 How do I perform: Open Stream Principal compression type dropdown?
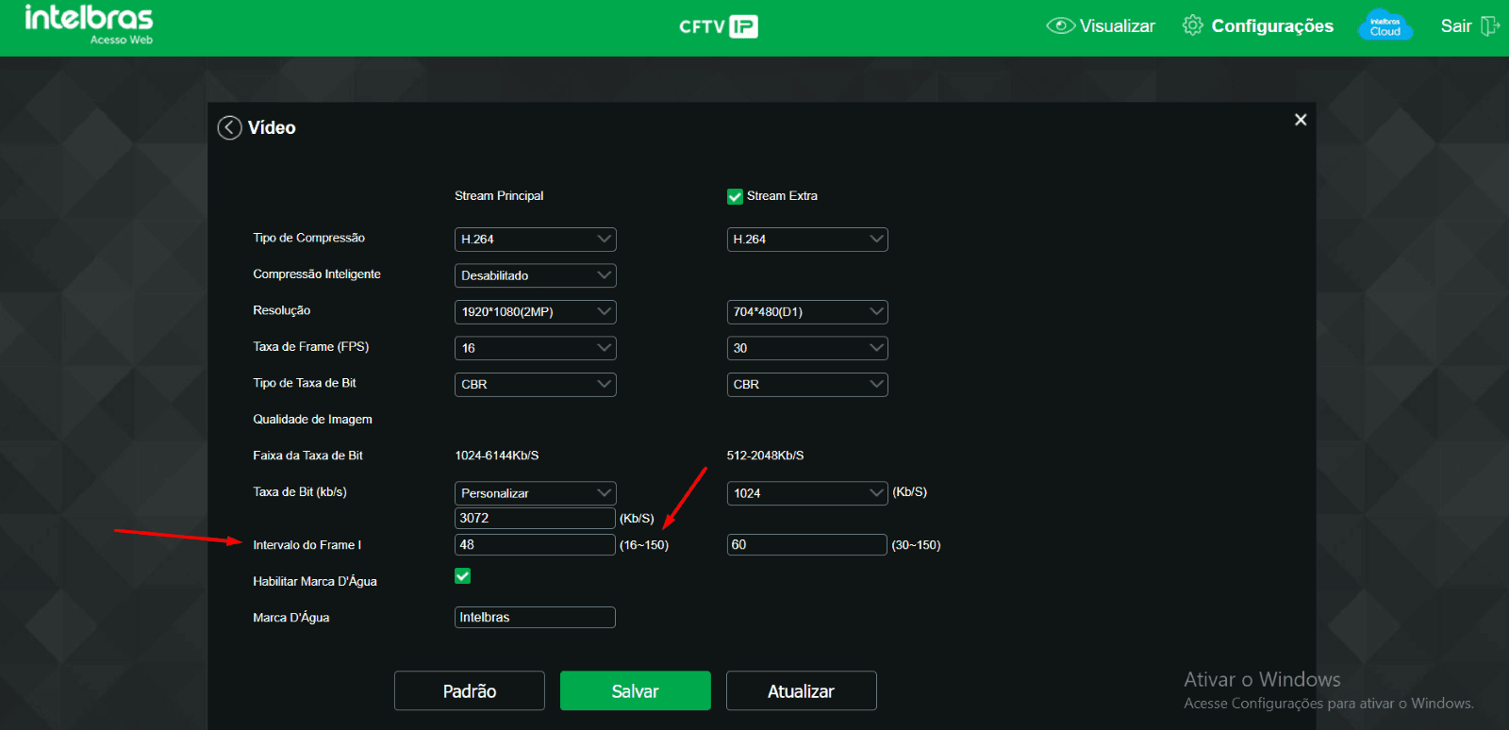(535, 240)
